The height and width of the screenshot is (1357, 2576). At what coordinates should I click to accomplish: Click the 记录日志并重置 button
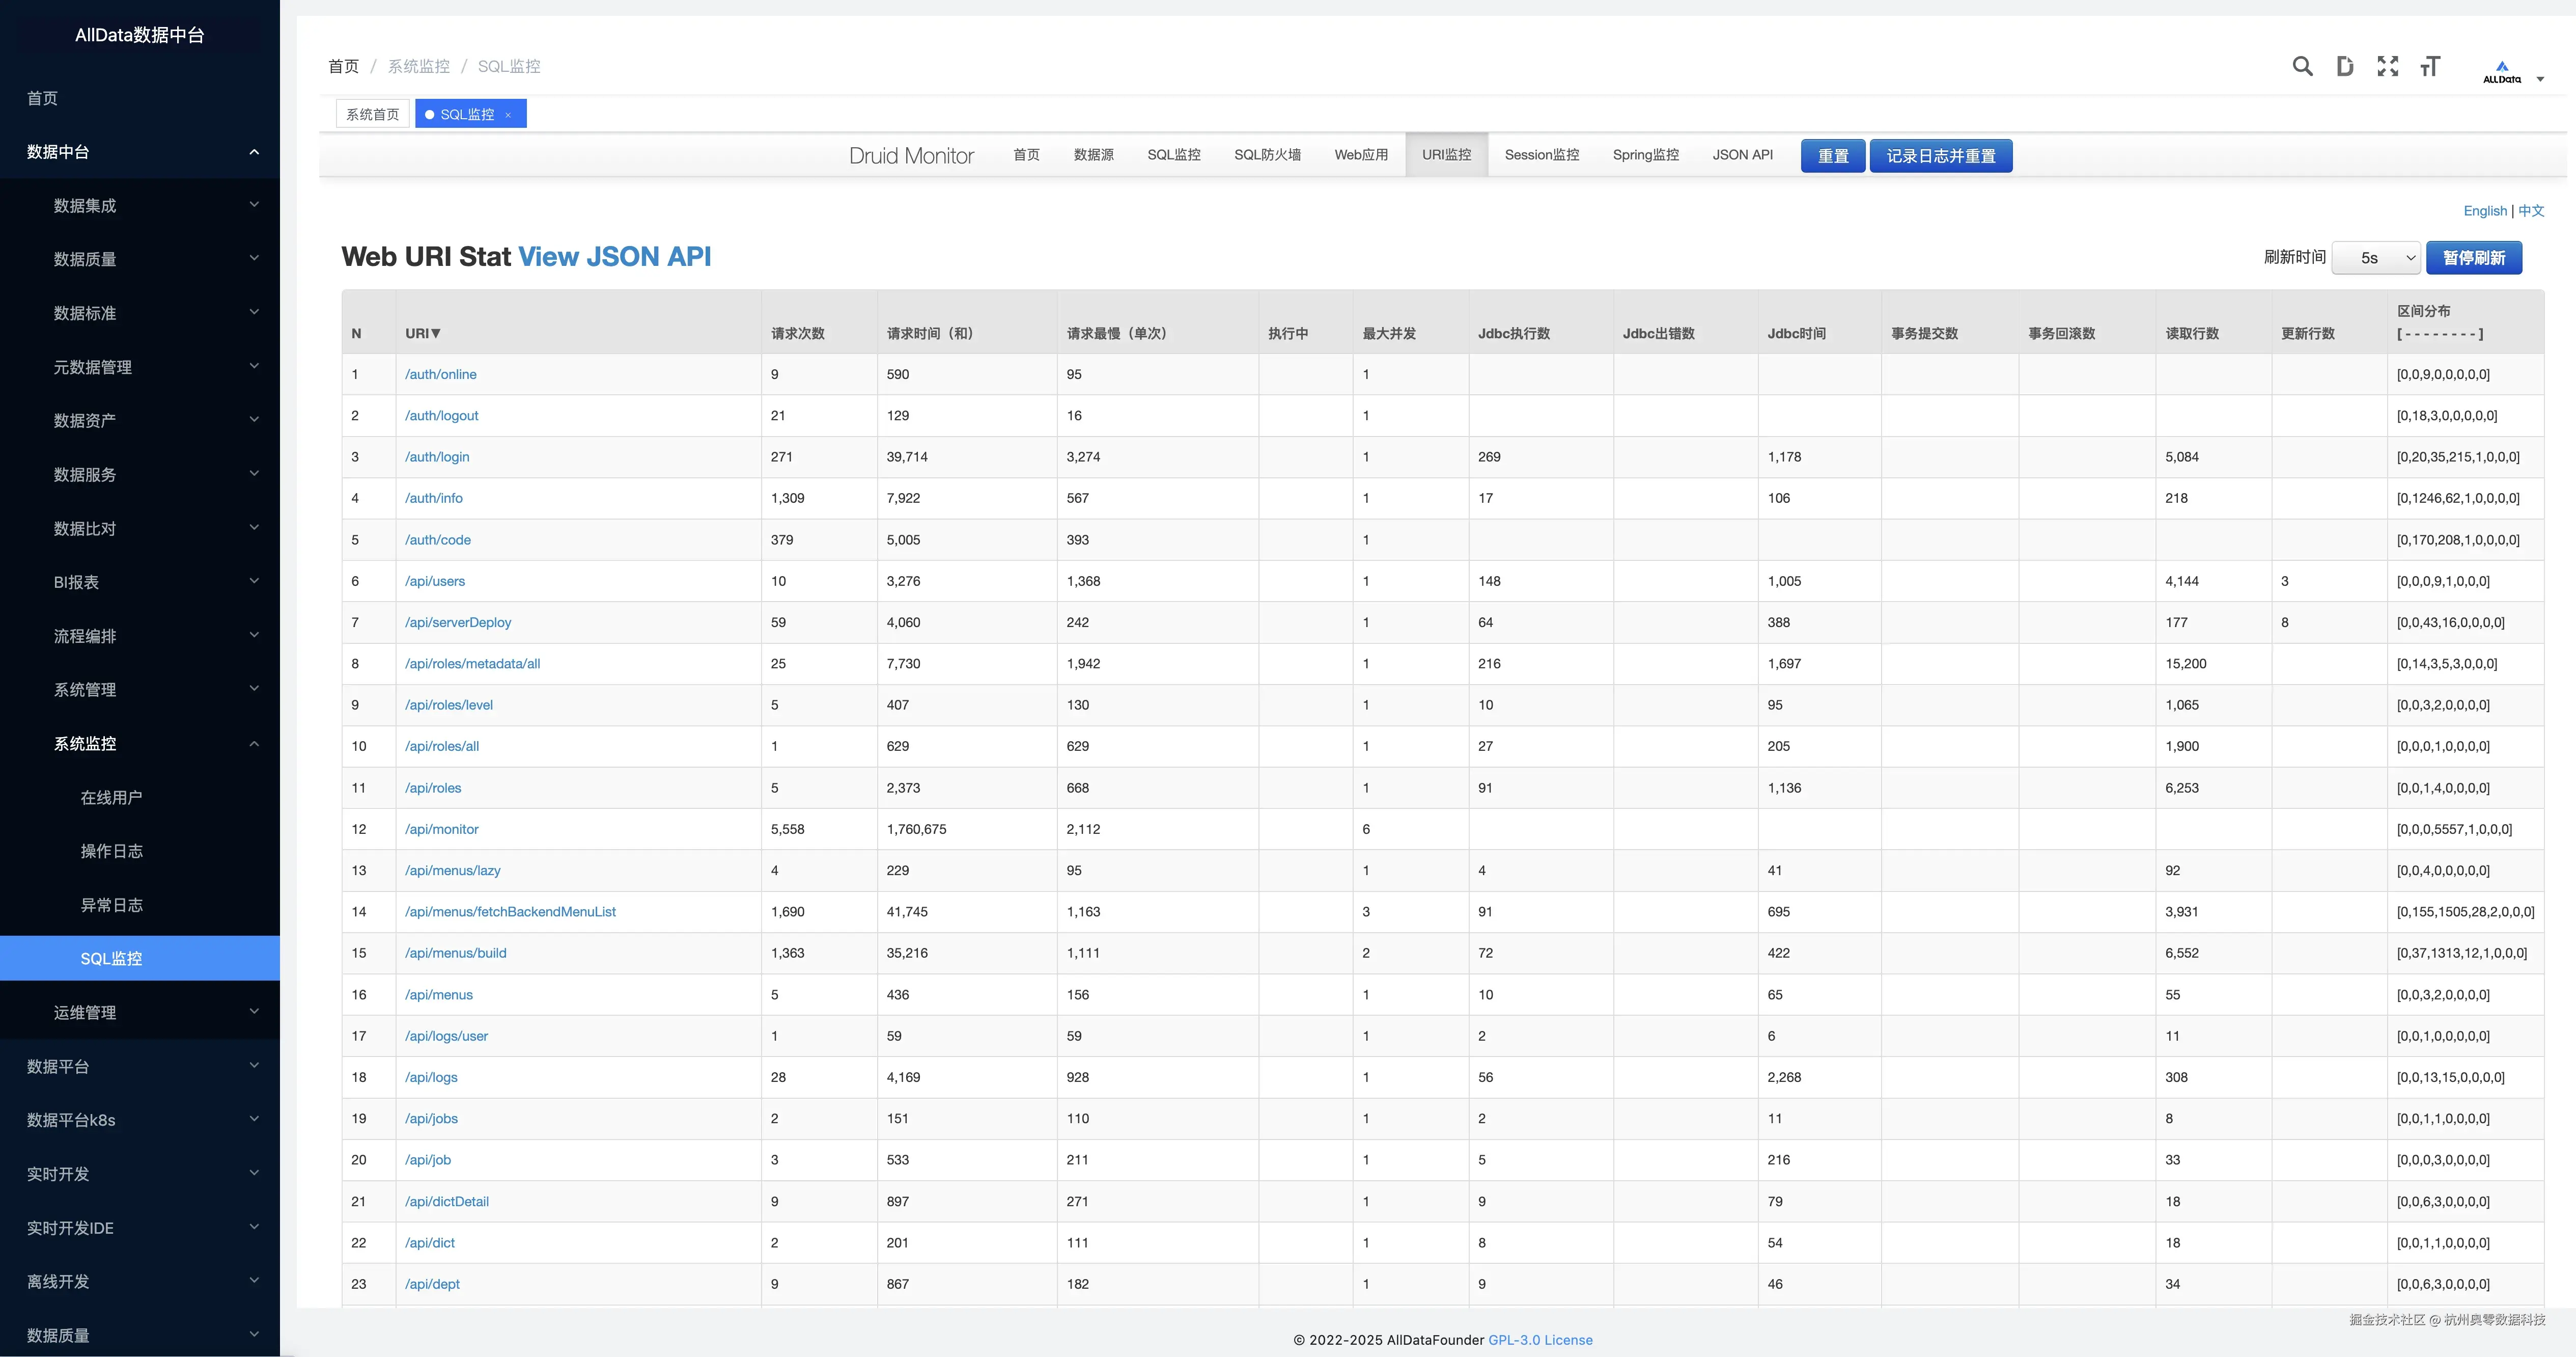pos(1940,156)
